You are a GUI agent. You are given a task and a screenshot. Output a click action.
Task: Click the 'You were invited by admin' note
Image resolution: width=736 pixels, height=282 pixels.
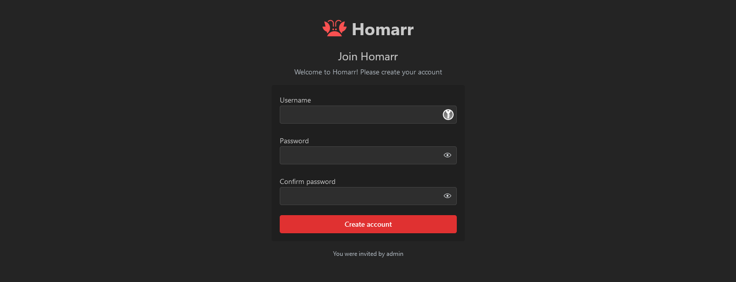click(368, 254)
